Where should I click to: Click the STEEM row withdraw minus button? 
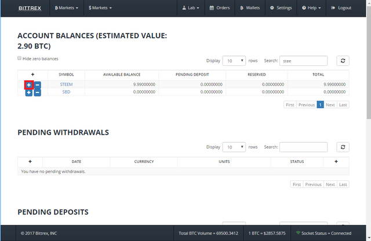[x=37, y=85]
